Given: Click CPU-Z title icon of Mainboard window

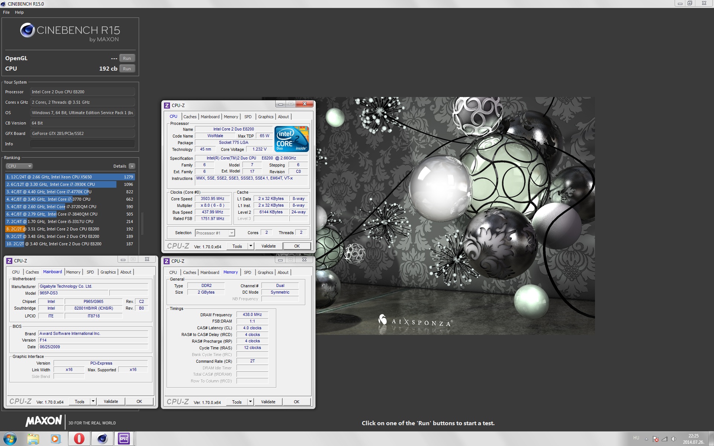Looking at the screenshot, I should 10,261.
